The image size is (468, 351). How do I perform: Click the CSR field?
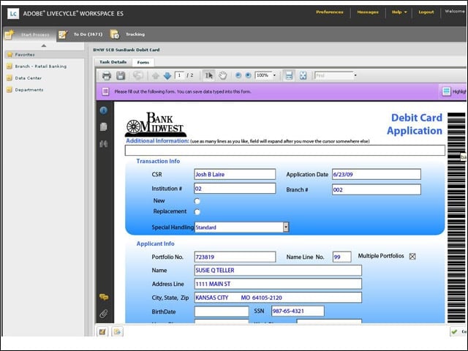tap(235, 174)
